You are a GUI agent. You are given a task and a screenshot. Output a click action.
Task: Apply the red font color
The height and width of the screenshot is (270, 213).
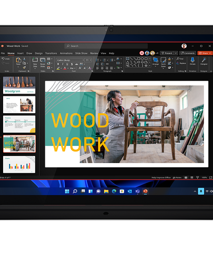tap(65, 68)
